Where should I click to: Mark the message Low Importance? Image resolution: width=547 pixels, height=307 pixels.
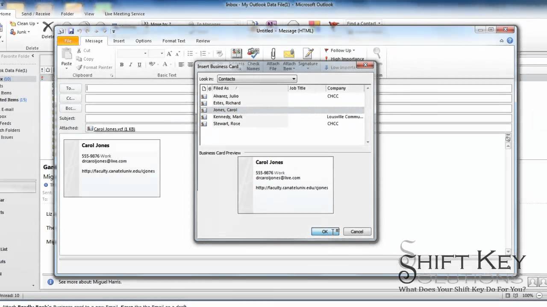340,67
